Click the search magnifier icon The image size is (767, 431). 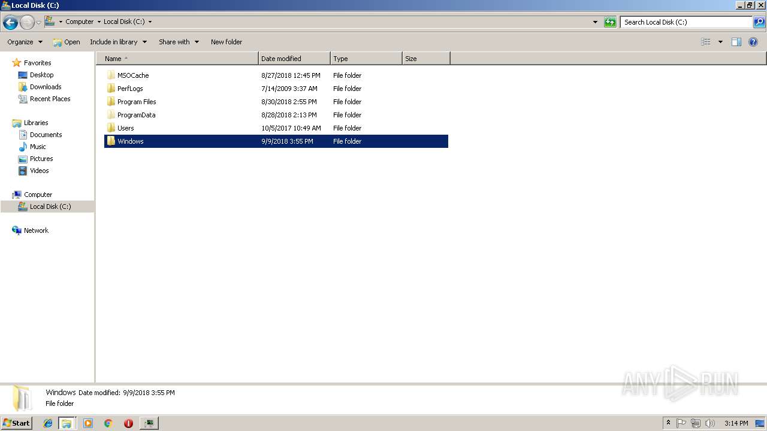(759, 22)
